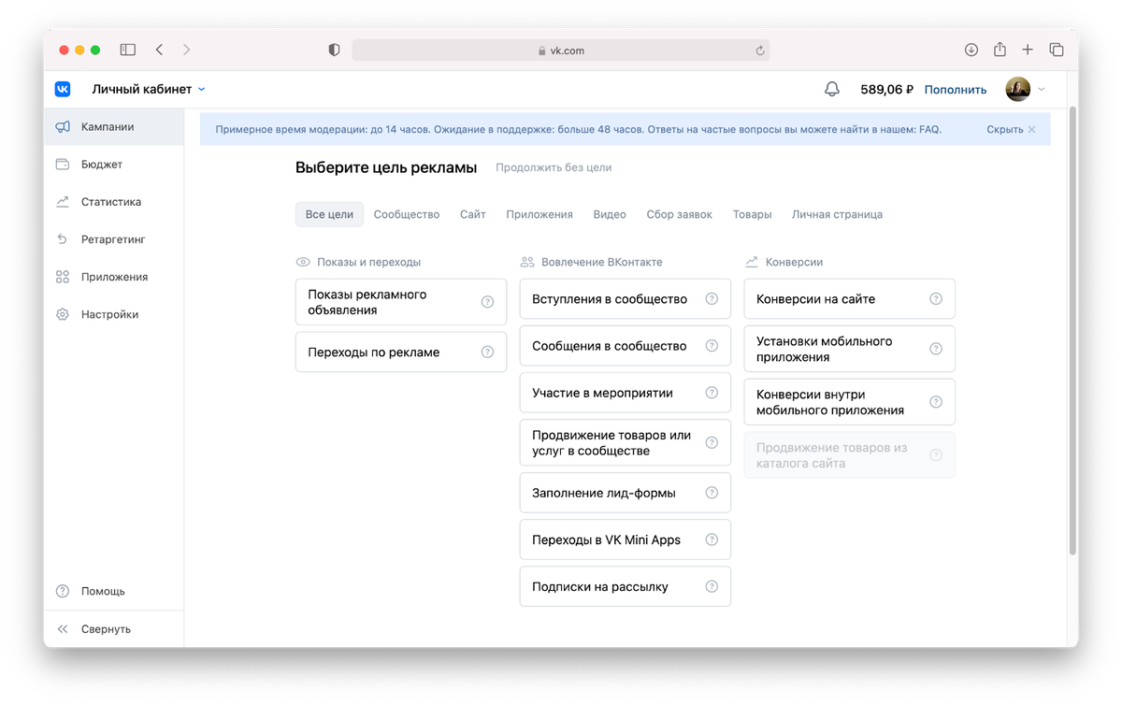Open the hint for Переходы по рекламе
The image size is (1122, 705).
pos(487,352)
